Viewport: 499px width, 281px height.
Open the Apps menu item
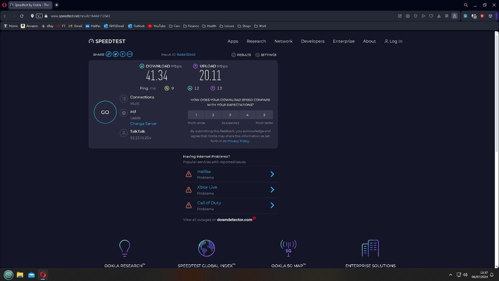tap(233, 41)
